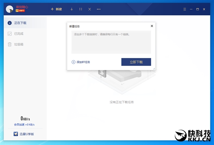Click the pause icon in the toolbar
Viewport: 214px width, 145px height.
pyautogui.click(x=81, y=9)
